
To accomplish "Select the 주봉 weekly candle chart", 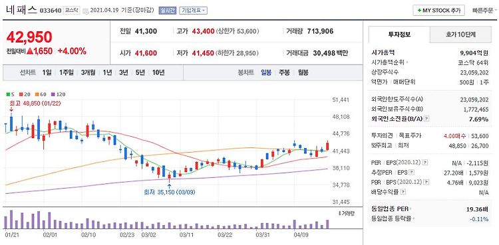I will pos(284,72).
